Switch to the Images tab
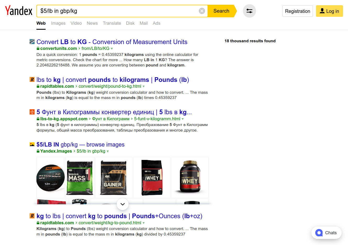Screen dimensions: 348x245 [x=58, y=23]
